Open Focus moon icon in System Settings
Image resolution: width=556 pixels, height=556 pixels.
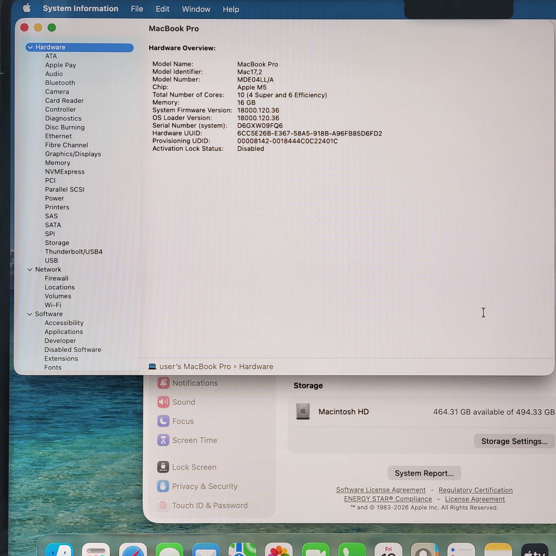tap(163, 421)
